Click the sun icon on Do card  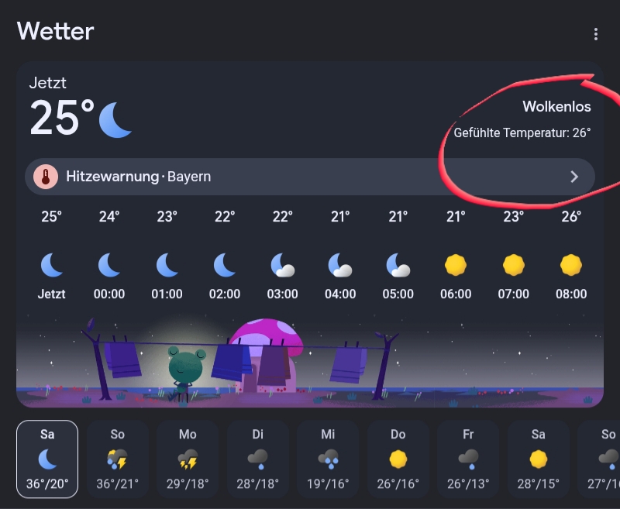(398, 459)
